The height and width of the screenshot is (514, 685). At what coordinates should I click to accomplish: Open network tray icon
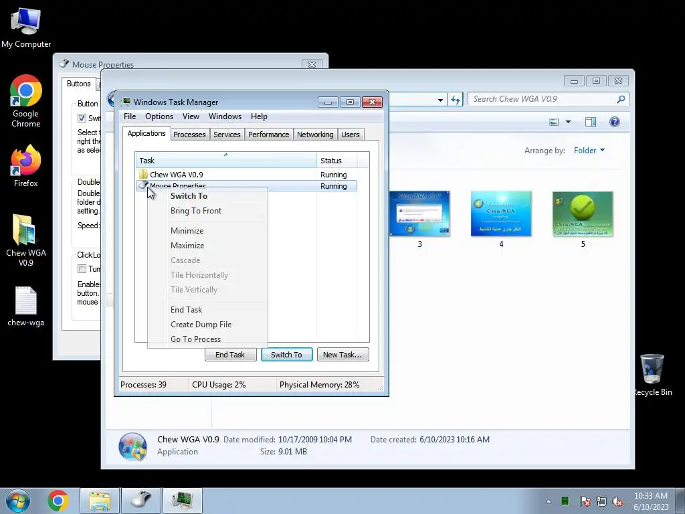click(x=601, y=501)
